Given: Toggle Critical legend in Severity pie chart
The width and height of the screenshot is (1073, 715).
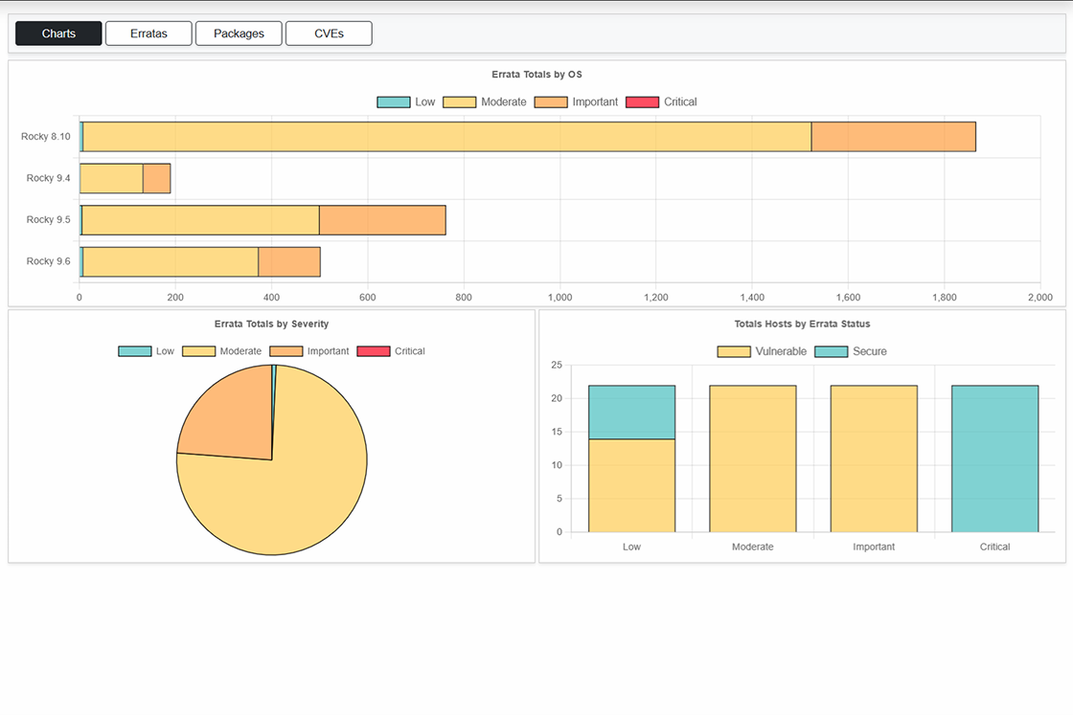Looking at the screenshot, I should tap(391, 351).
